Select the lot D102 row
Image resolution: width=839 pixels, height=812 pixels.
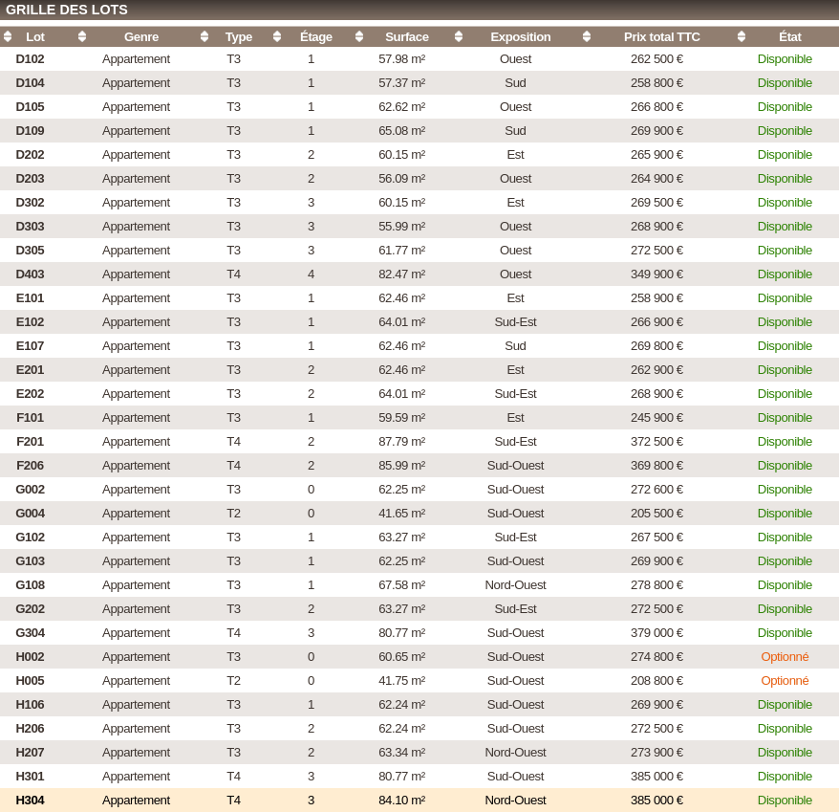[x=30, y=58]
